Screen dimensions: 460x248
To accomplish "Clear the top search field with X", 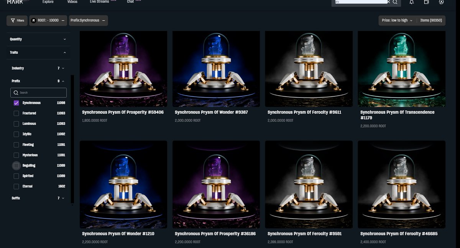I will (388, 2).
